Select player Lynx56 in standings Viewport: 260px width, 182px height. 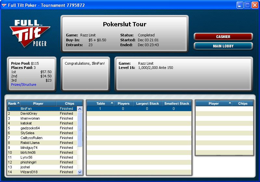coord(42,157)
